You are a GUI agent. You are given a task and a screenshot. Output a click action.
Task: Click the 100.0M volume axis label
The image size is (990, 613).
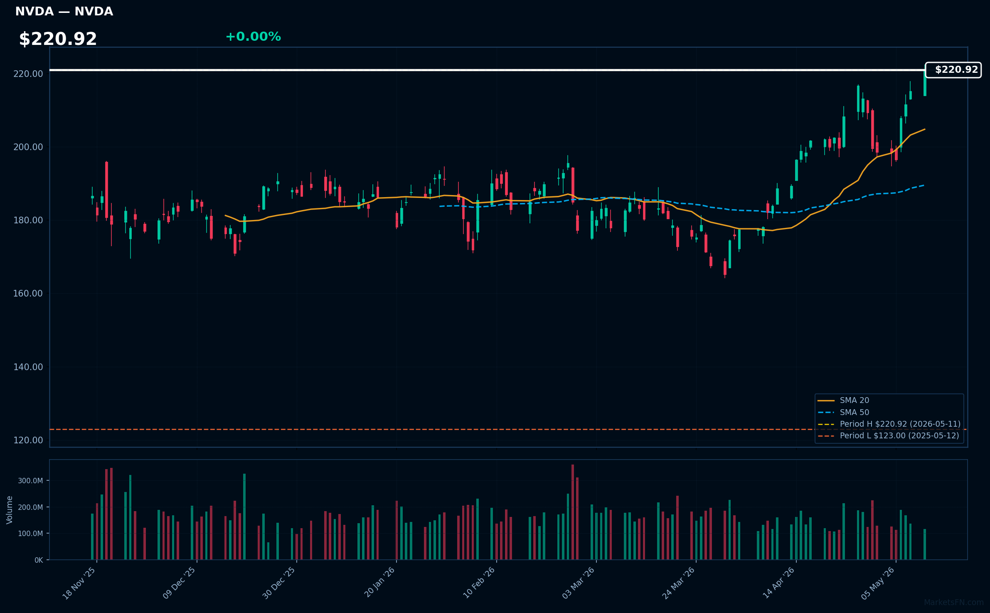(x=30, y=534)
